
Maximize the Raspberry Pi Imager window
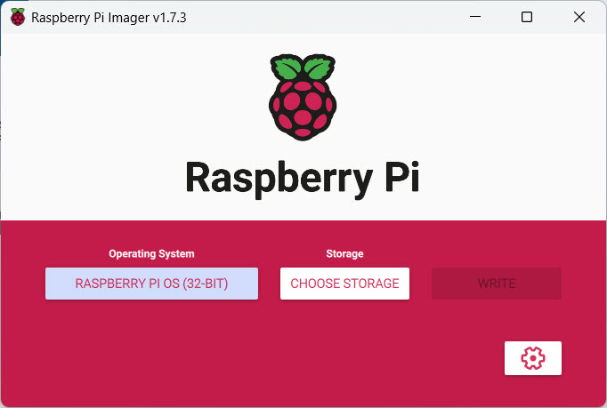point(527,17)
